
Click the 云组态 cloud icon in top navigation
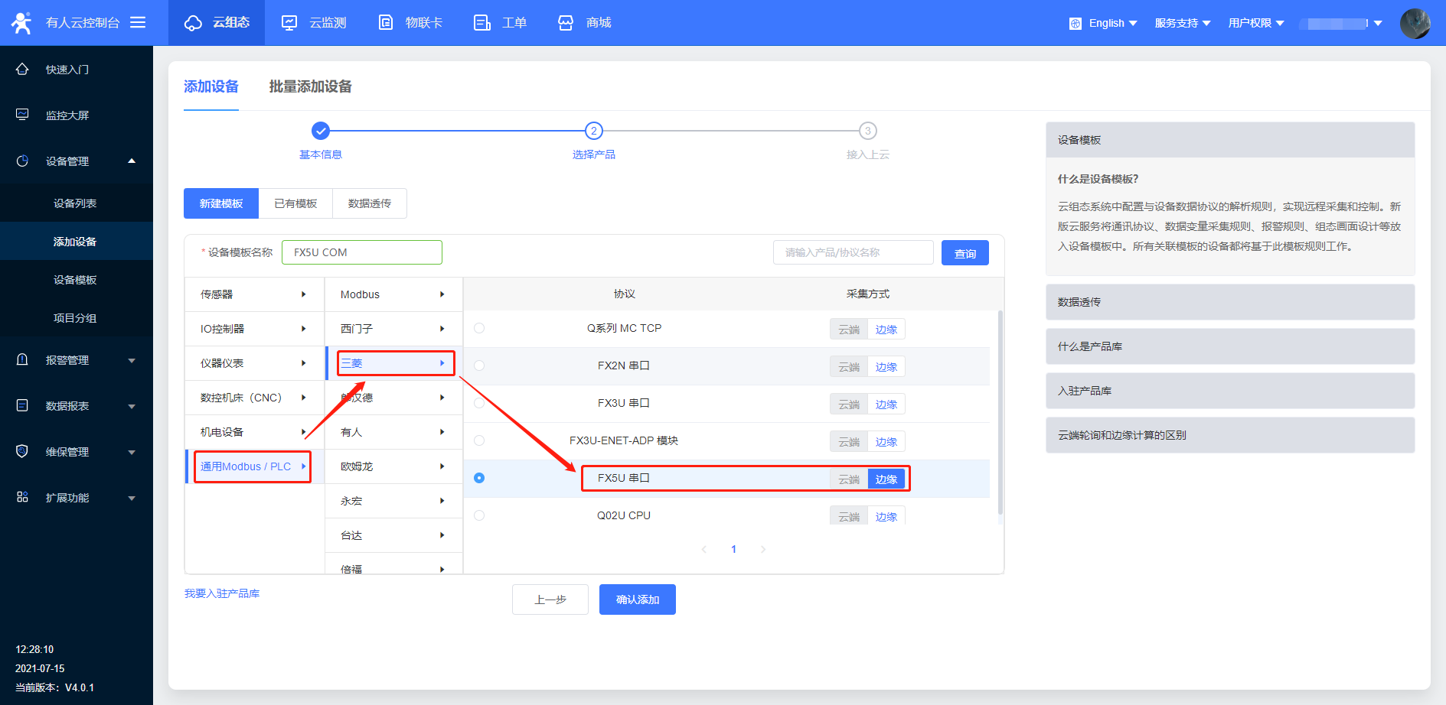pos(193,23)
